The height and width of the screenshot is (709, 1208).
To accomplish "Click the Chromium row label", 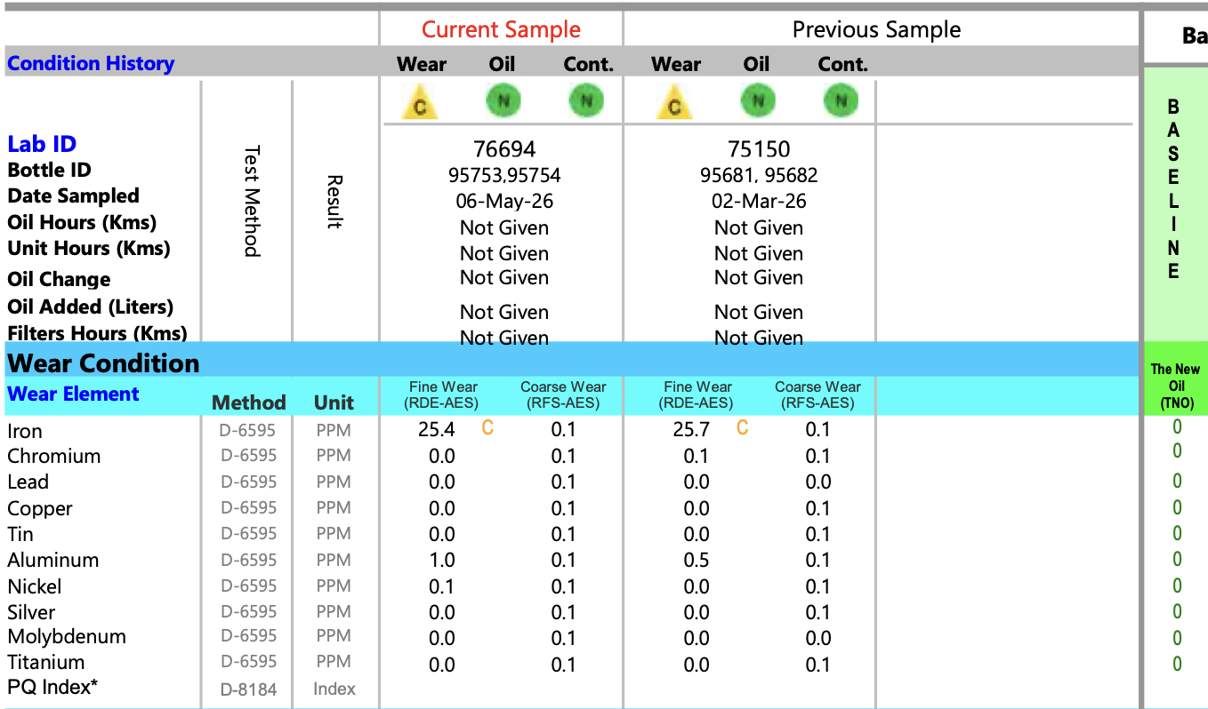I will (54, 457).
